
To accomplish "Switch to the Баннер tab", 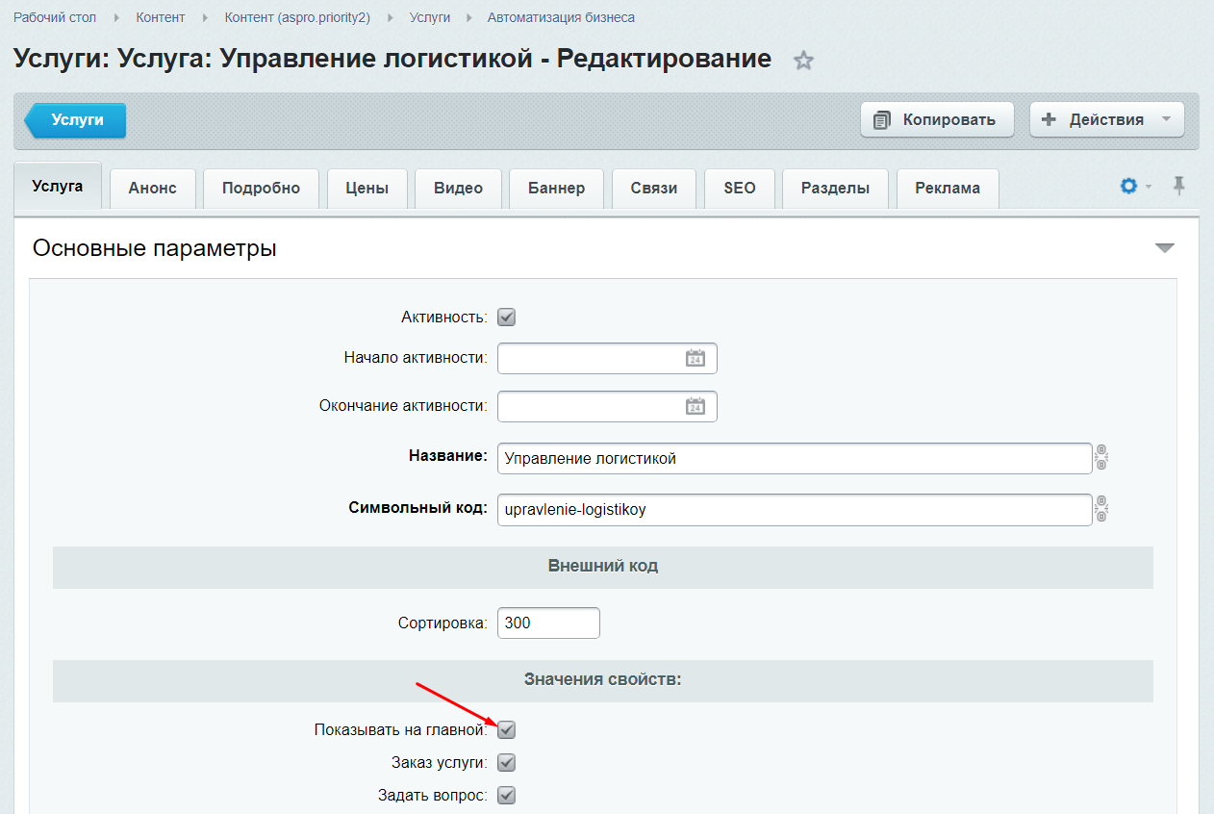I will pyautogui.click(x=556, y=189).
